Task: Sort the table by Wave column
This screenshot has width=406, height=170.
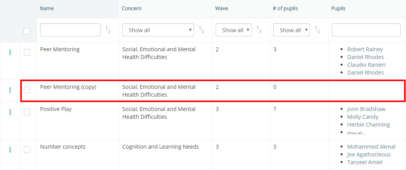Action: click(x=259, y=30)
